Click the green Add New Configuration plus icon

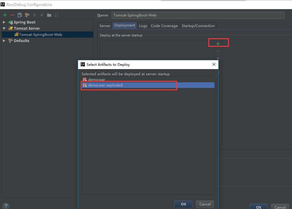pos(5,15)
